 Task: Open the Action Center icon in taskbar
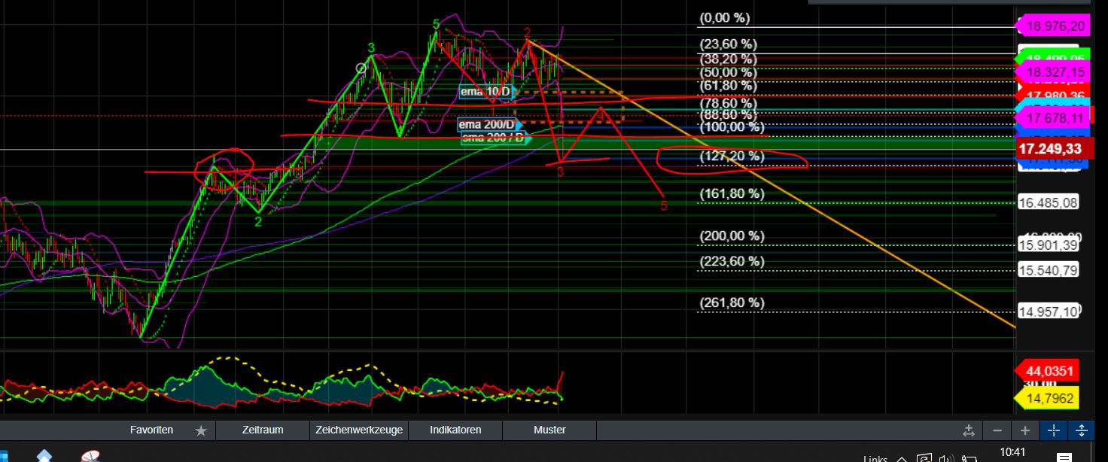tap(1064, 456)
